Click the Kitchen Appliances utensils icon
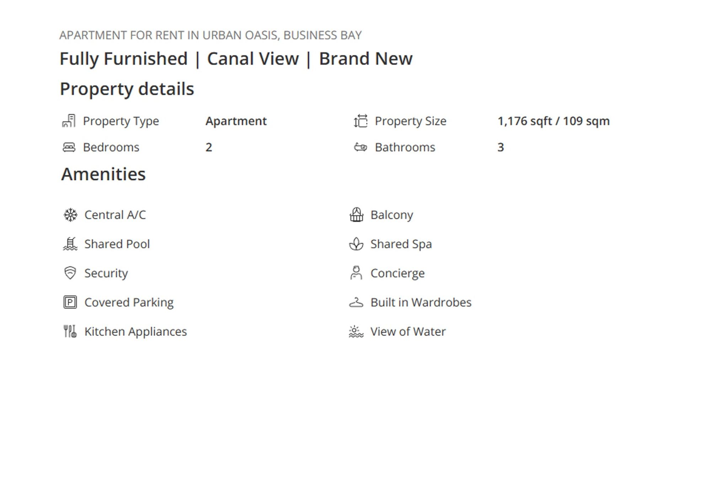This screenshot has height=485, width=728. (70, 332)
